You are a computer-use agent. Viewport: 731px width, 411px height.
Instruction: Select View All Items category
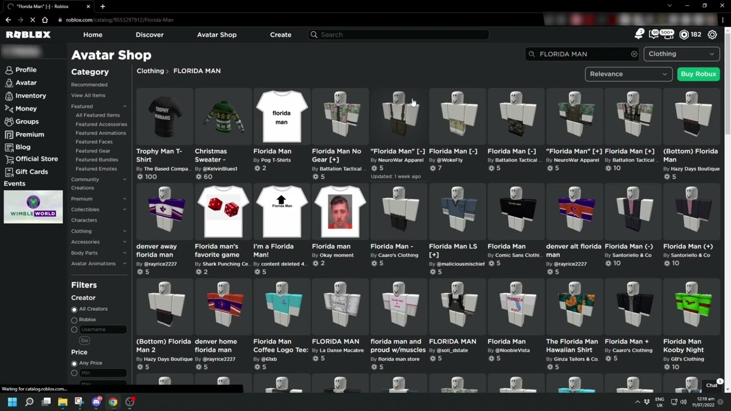pos(88,95)
